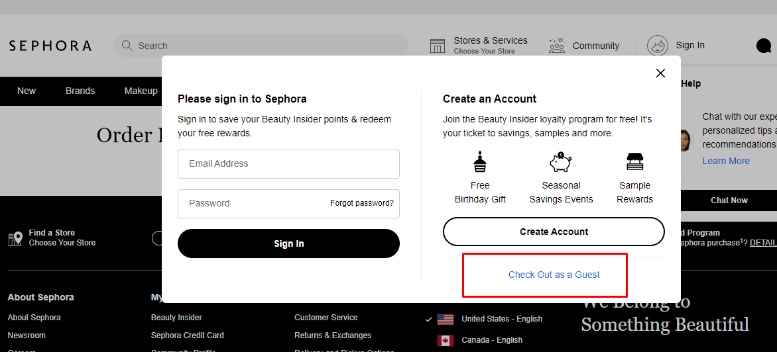Viewport: 777px width, 352px height.
Task: Open the Customer Service footer link
Action: (326, 318)
